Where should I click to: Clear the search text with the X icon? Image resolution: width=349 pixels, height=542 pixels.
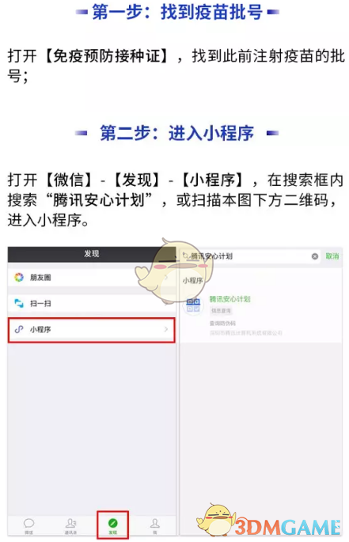pyautogui.click(x=315, y=256)
